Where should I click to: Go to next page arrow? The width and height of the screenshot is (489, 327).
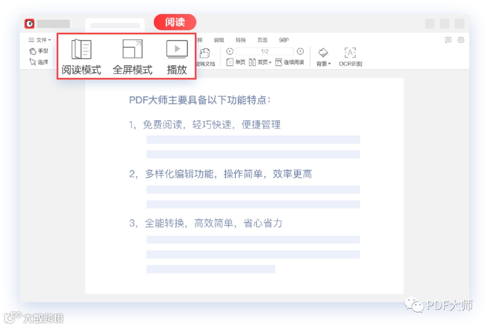tap(300, 51)
